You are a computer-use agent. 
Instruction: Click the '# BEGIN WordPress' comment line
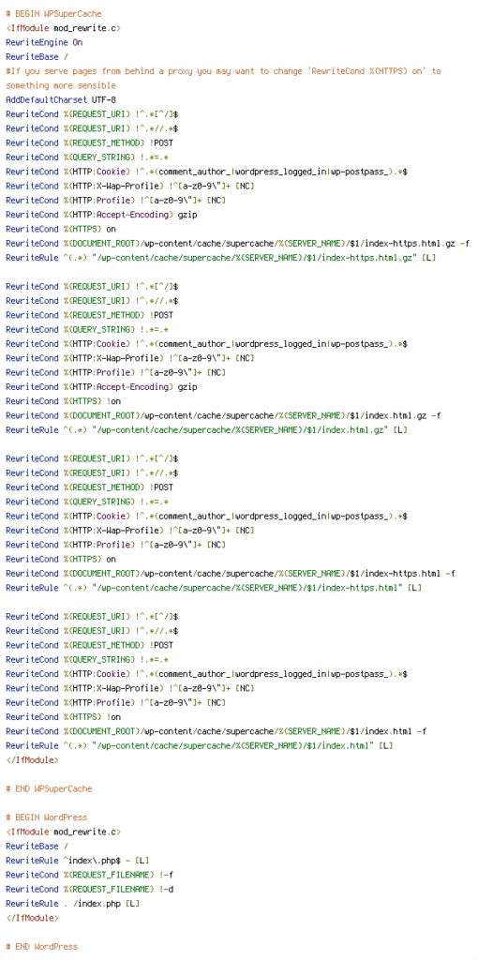coord(47,817)
